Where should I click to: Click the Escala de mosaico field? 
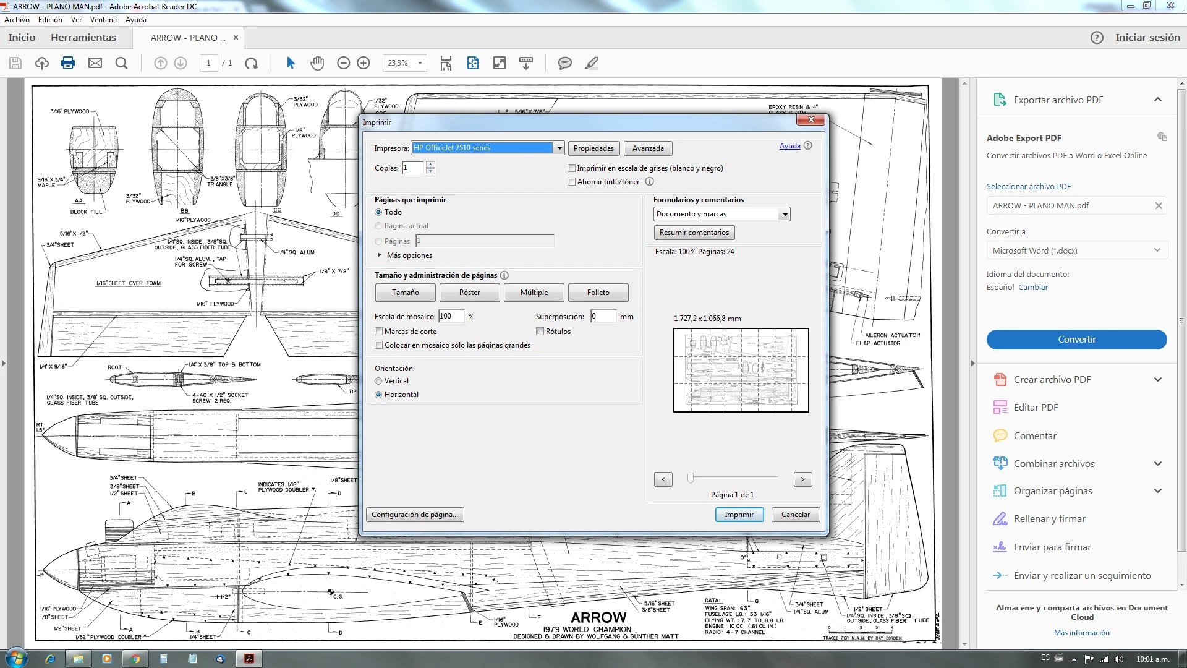451,317
